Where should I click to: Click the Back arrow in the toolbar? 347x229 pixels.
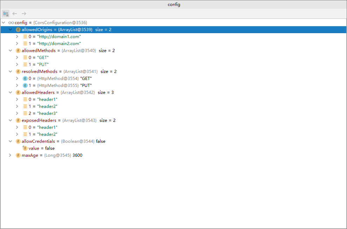(x=15, y=14)
